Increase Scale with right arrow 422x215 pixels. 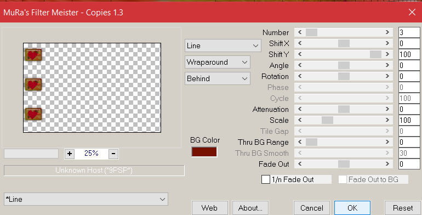click(387, 120)
